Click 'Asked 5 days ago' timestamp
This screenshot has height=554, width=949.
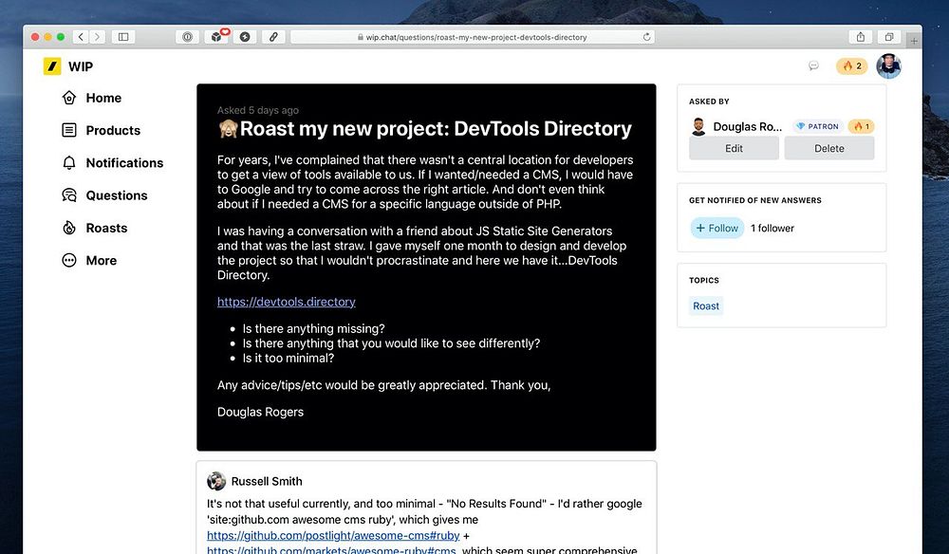point(258,110)
